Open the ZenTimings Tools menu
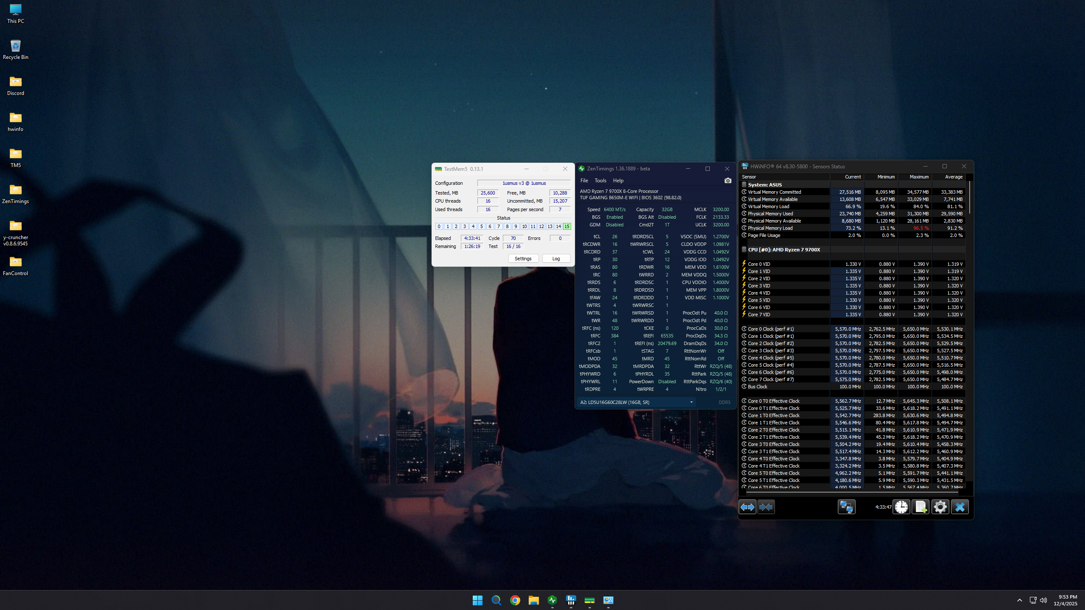 600,181
